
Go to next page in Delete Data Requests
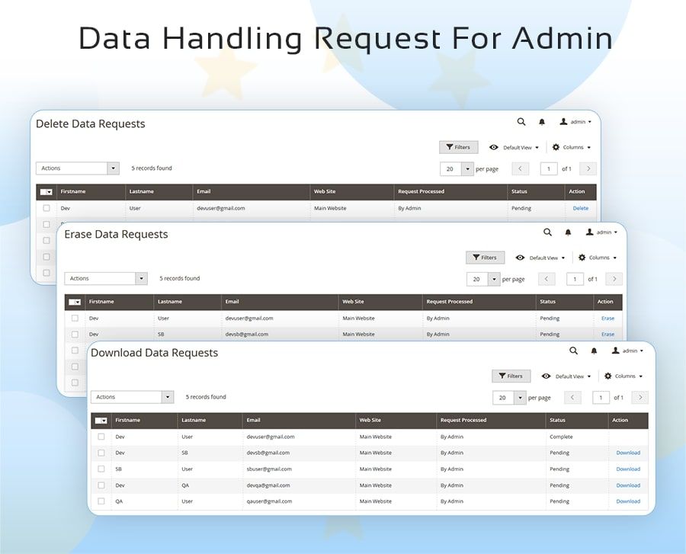click(x=588, y=168)
